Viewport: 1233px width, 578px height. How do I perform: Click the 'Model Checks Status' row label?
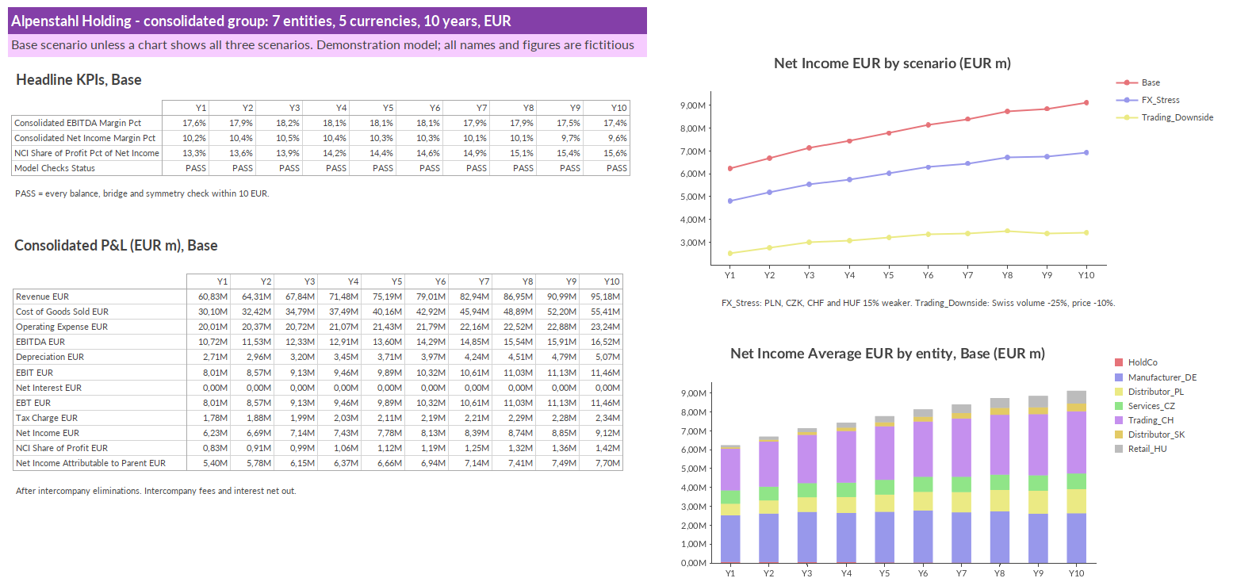(x=87, y=168)
